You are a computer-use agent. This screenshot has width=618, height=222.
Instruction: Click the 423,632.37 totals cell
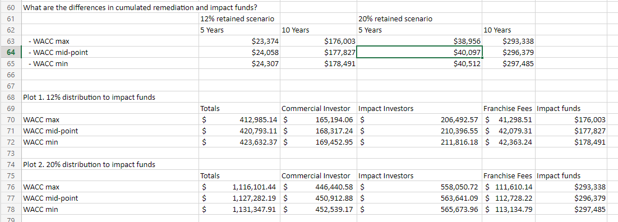coord(239,142)
